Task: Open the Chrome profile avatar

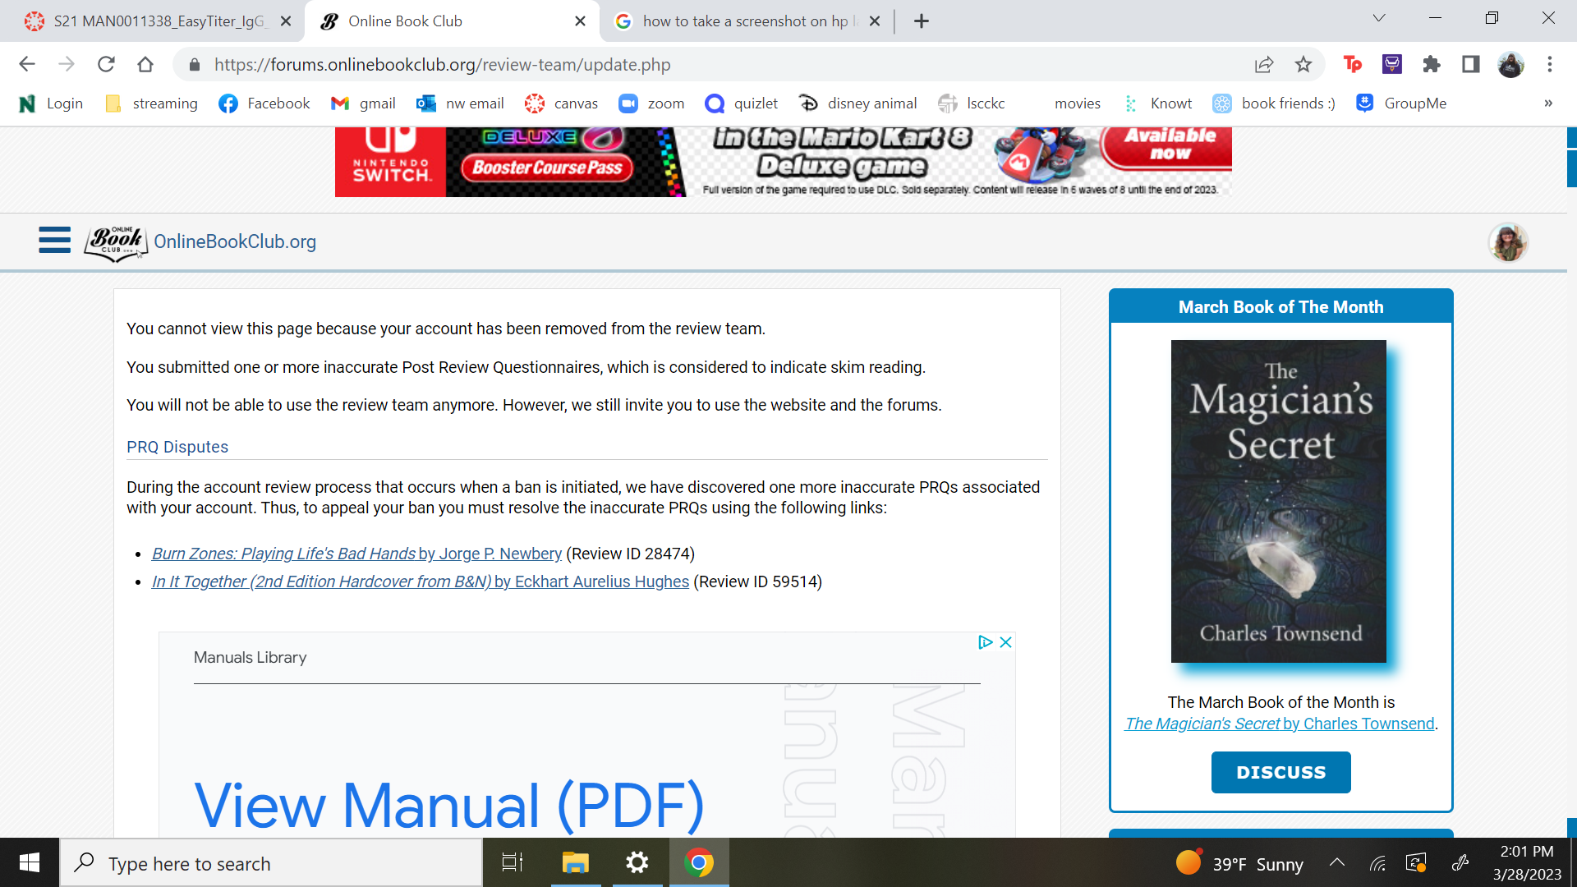Action: 1510,64
